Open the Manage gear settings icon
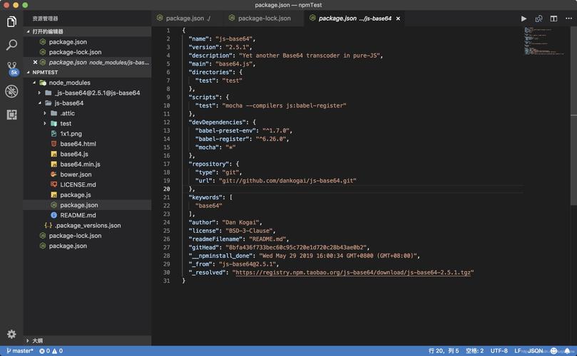This screenshot has height=356, width=577. pyautogui.click(x=11, y=334)
